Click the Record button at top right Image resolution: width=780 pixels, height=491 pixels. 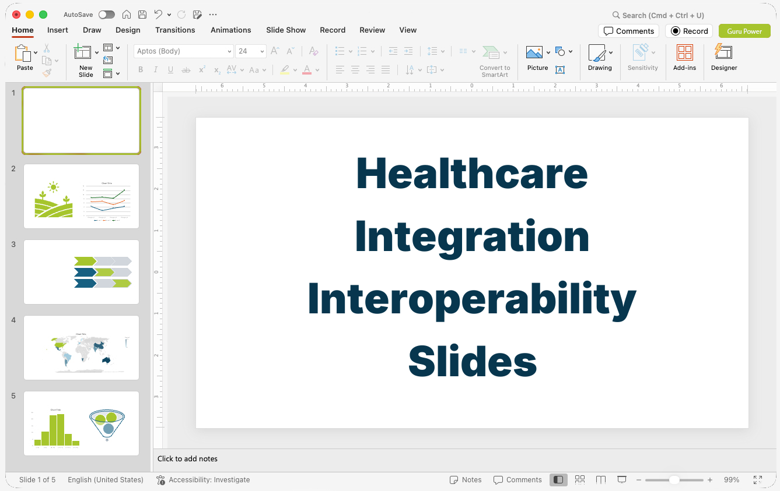[x=689, y=31]
